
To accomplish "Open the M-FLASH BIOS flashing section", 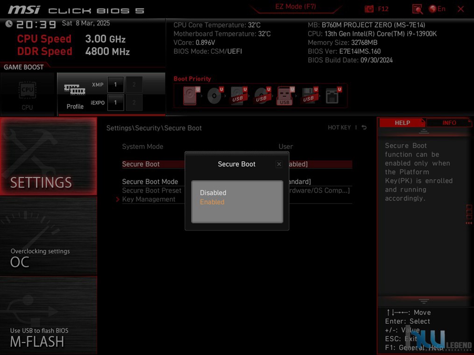I will coord(49,315).
